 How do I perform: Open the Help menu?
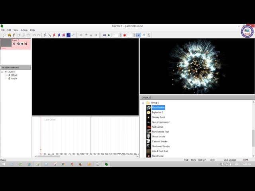click(32, 30)
